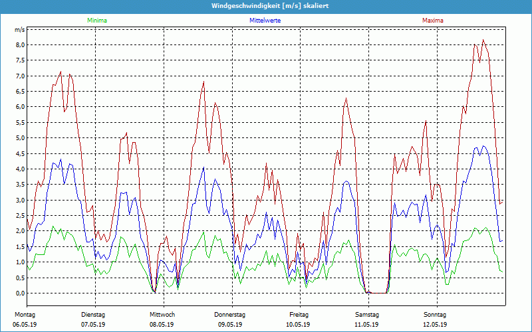The width and height of the screenshot is (532, 332).
Task: Click the Samstag day label
Action: coord(367,315)
